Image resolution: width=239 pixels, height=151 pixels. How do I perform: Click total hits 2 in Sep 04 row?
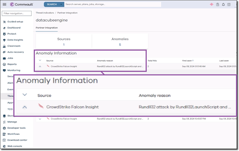[x=148, y=119]
